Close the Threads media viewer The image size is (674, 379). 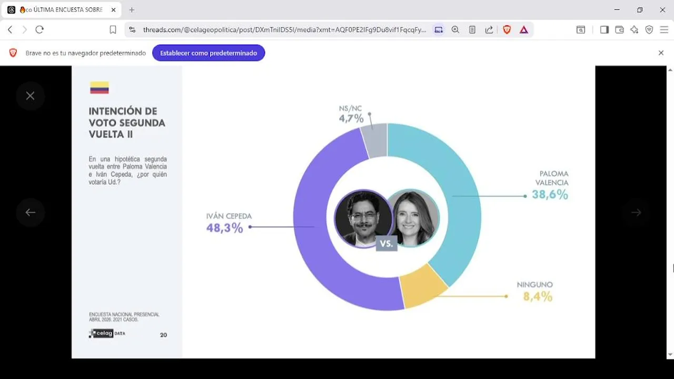[30, 96]
